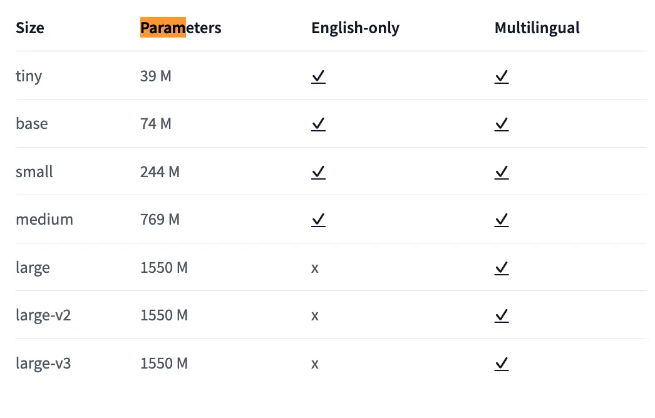Open the medium English-only checkmark link
The height and width of the screenshot is (418, 655).
pyautogui.click(x=318, y=220)
